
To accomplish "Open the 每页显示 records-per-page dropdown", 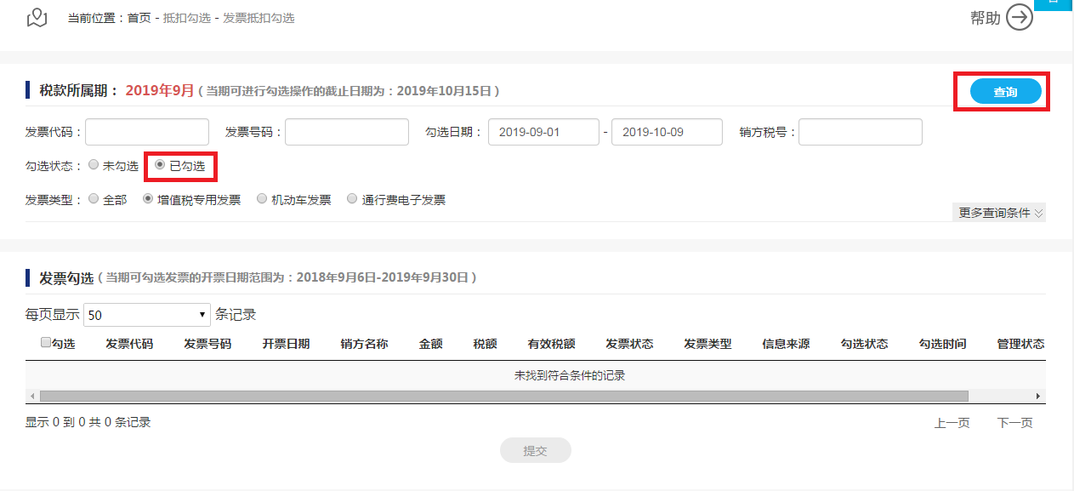I will click(x=147, y=315).
